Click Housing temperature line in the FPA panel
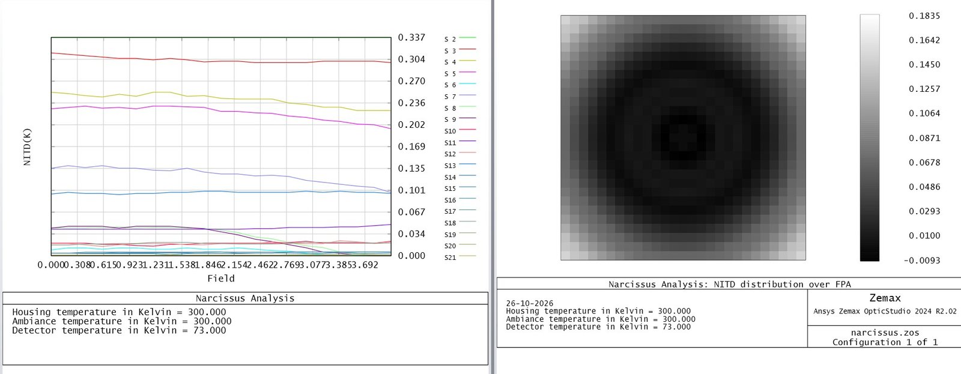 [598, 312]
